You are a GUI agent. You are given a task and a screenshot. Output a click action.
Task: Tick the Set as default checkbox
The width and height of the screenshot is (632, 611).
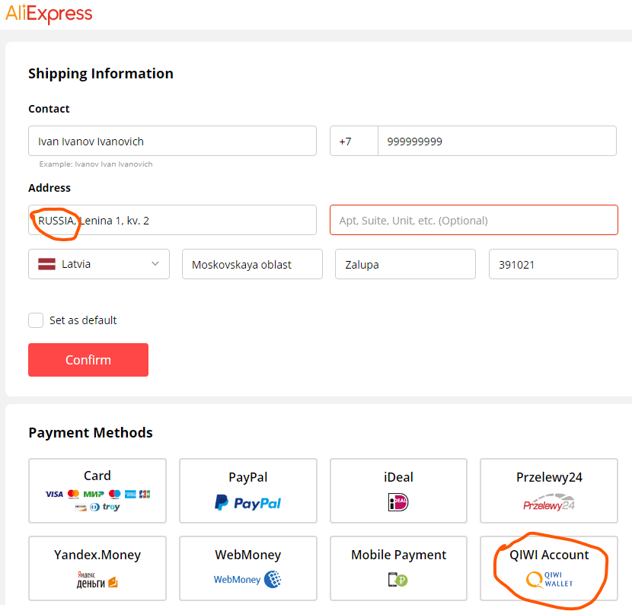(x=36, y=320)
